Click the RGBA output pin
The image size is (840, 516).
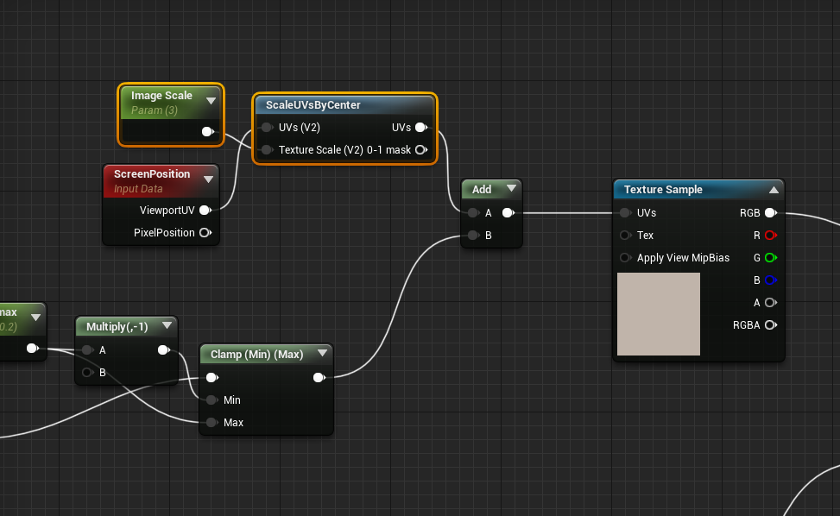coord(771,325)
